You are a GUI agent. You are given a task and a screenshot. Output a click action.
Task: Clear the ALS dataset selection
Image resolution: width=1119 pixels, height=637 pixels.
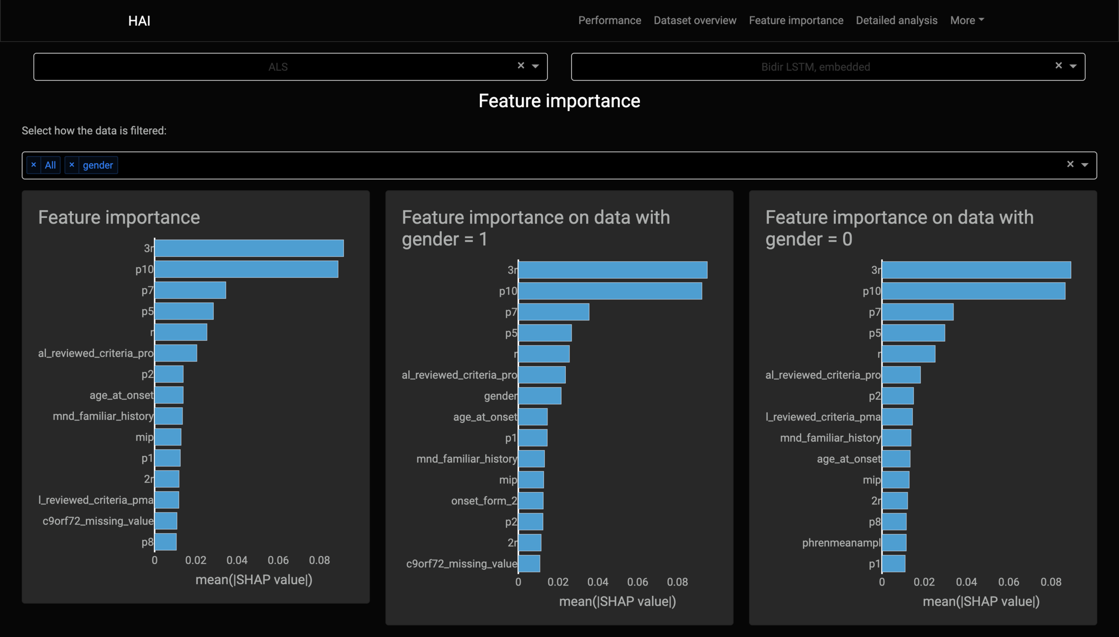[521, 66]
